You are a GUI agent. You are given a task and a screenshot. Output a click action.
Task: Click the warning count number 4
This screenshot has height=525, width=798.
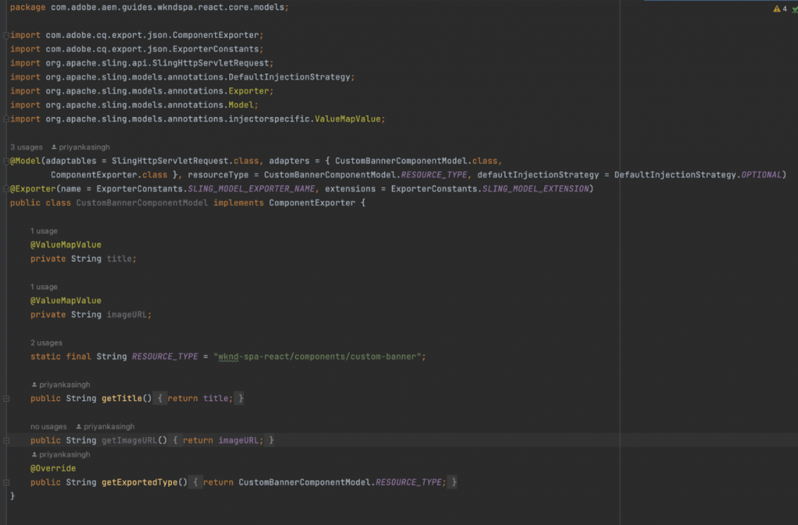(785, 9)
